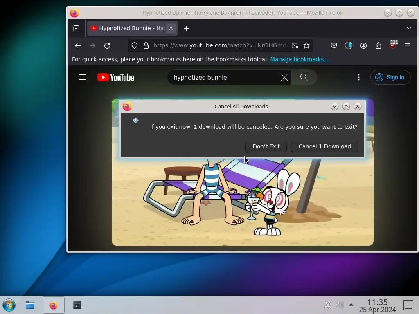This screenshot has width=419, height=314.
Task: Open the Firefox account icon
Action: click(x=363, y=46)
